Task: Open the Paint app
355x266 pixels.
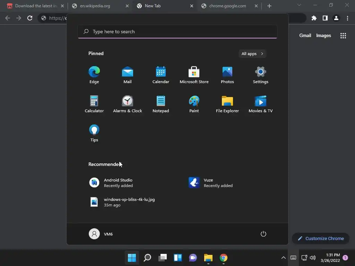Action: click(194, 104)
